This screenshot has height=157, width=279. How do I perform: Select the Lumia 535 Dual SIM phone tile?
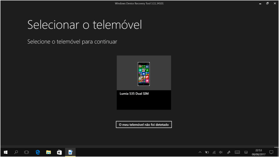point(144,82)
